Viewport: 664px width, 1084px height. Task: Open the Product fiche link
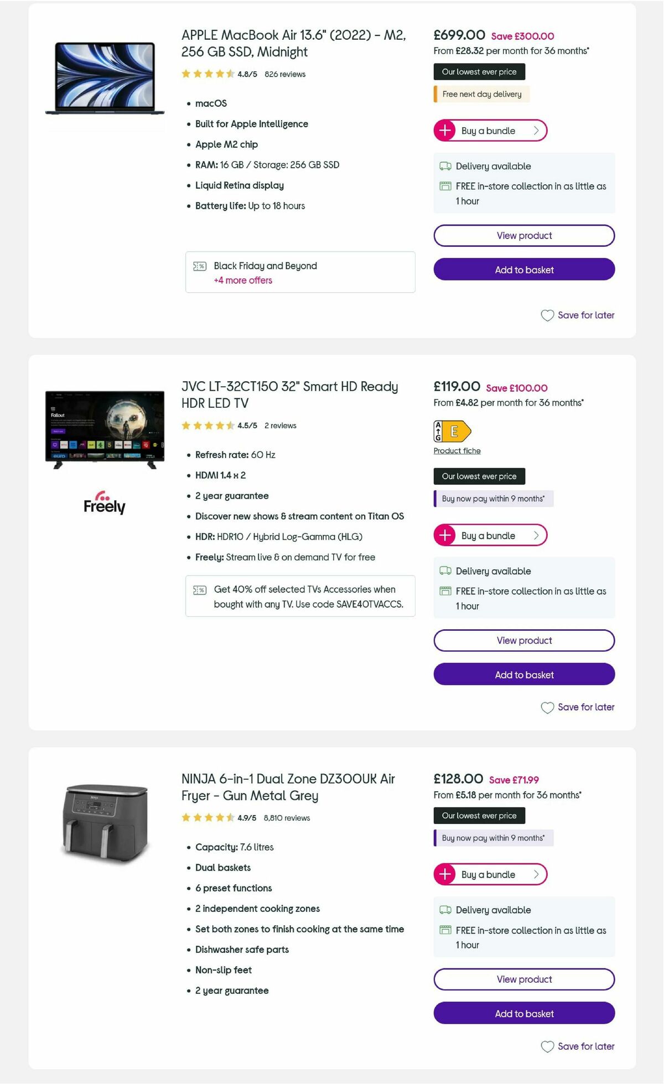click(x=456, y=450)
